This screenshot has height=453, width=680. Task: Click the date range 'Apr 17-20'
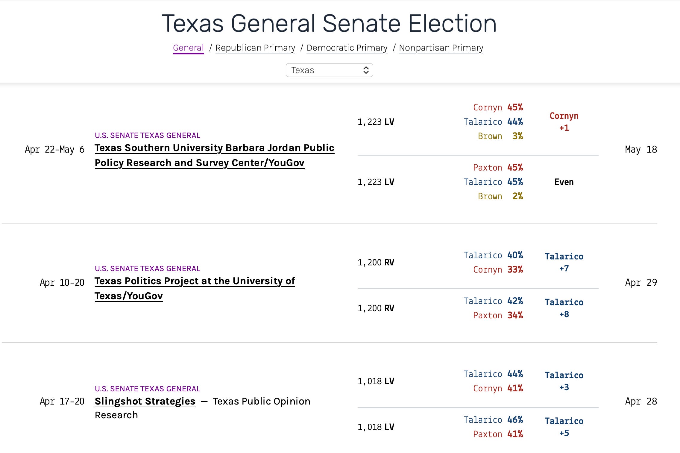coord(62,401)
